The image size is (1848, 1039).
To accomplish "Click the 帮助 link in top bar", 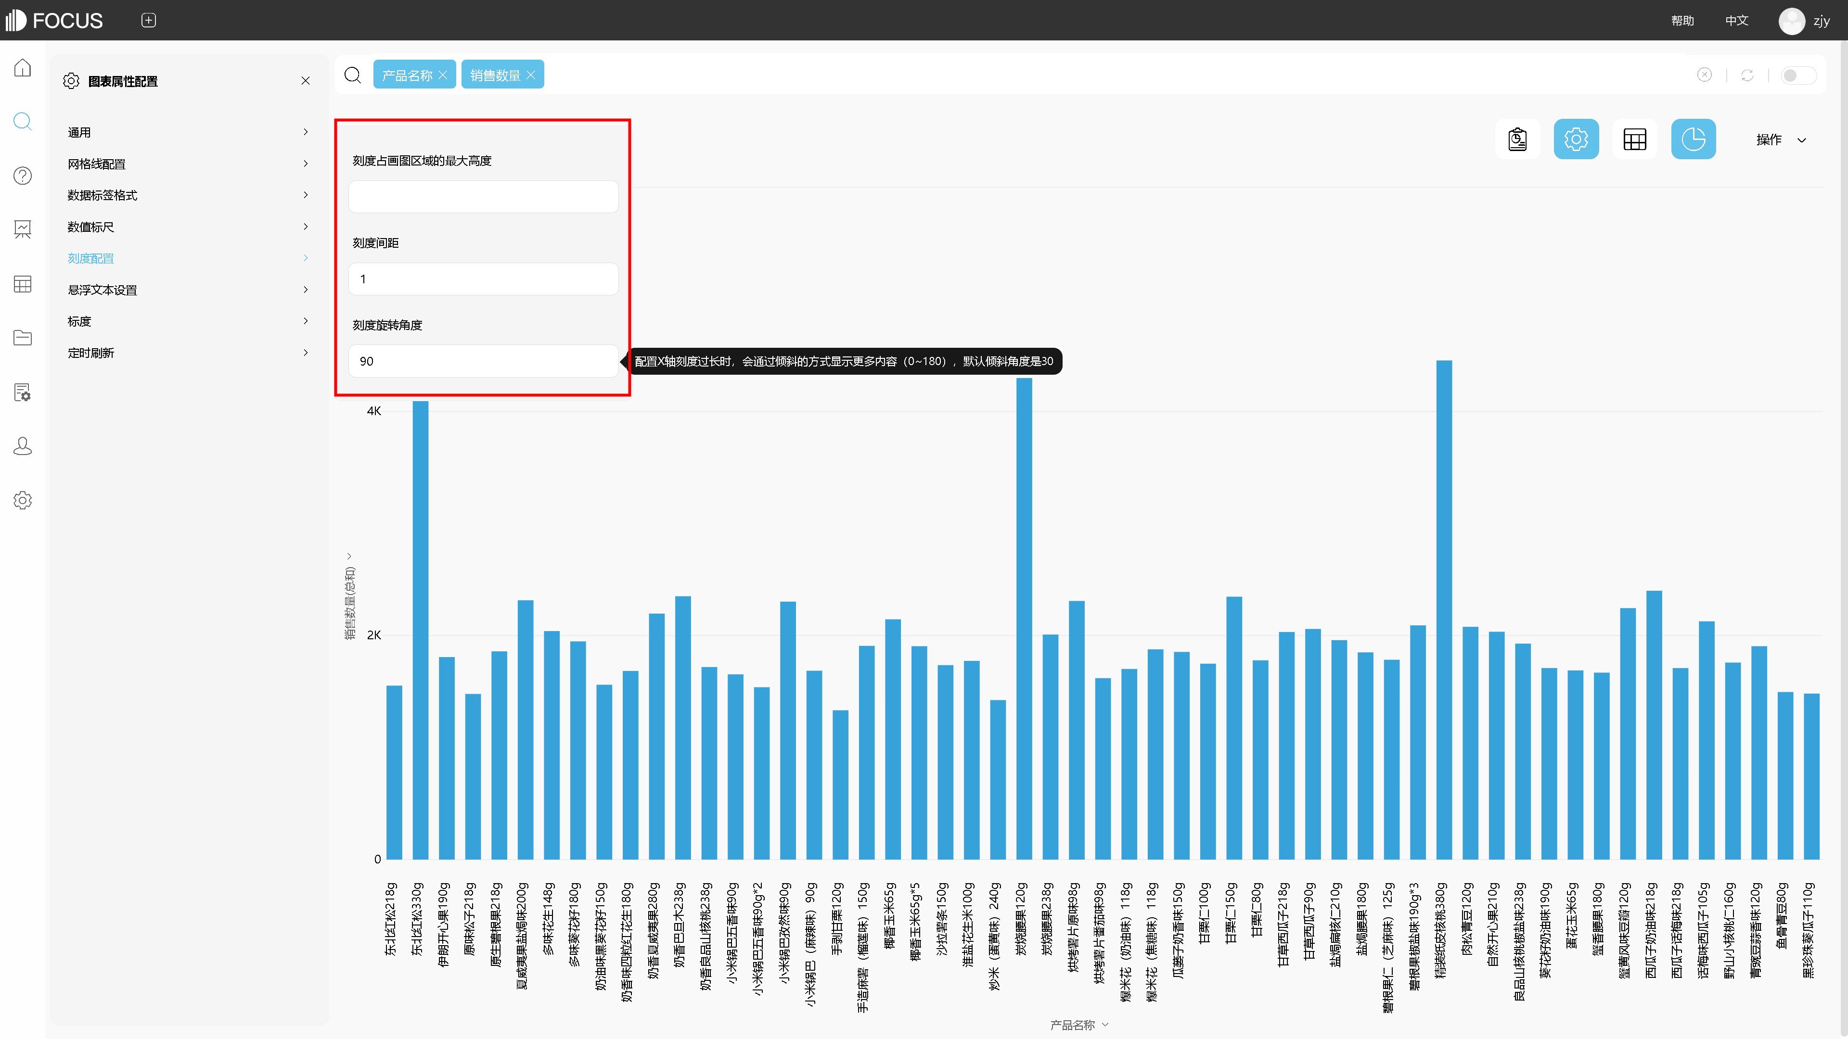I will pos(1681,20).
